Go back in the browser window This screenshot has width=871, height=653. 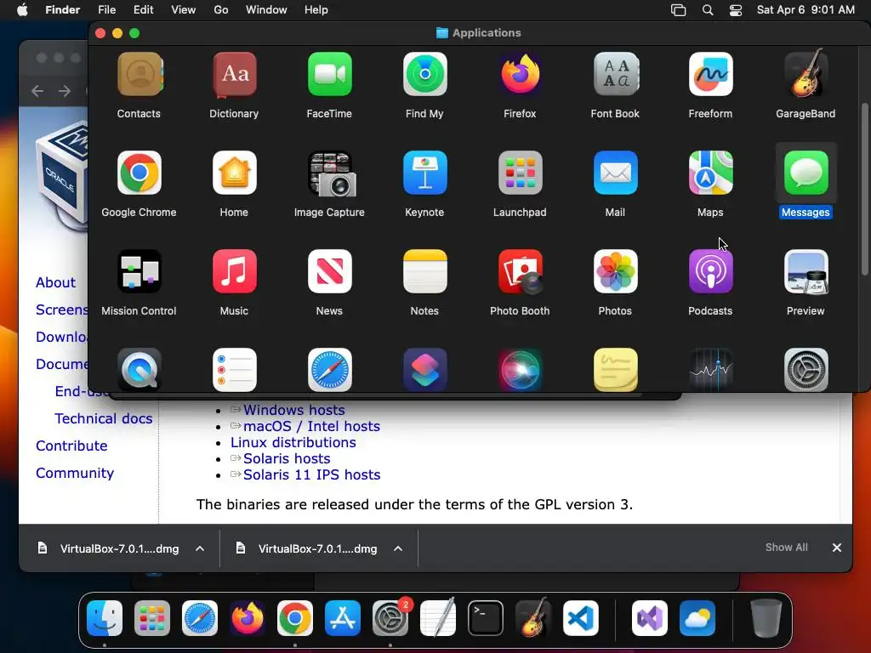click(37, 90)
